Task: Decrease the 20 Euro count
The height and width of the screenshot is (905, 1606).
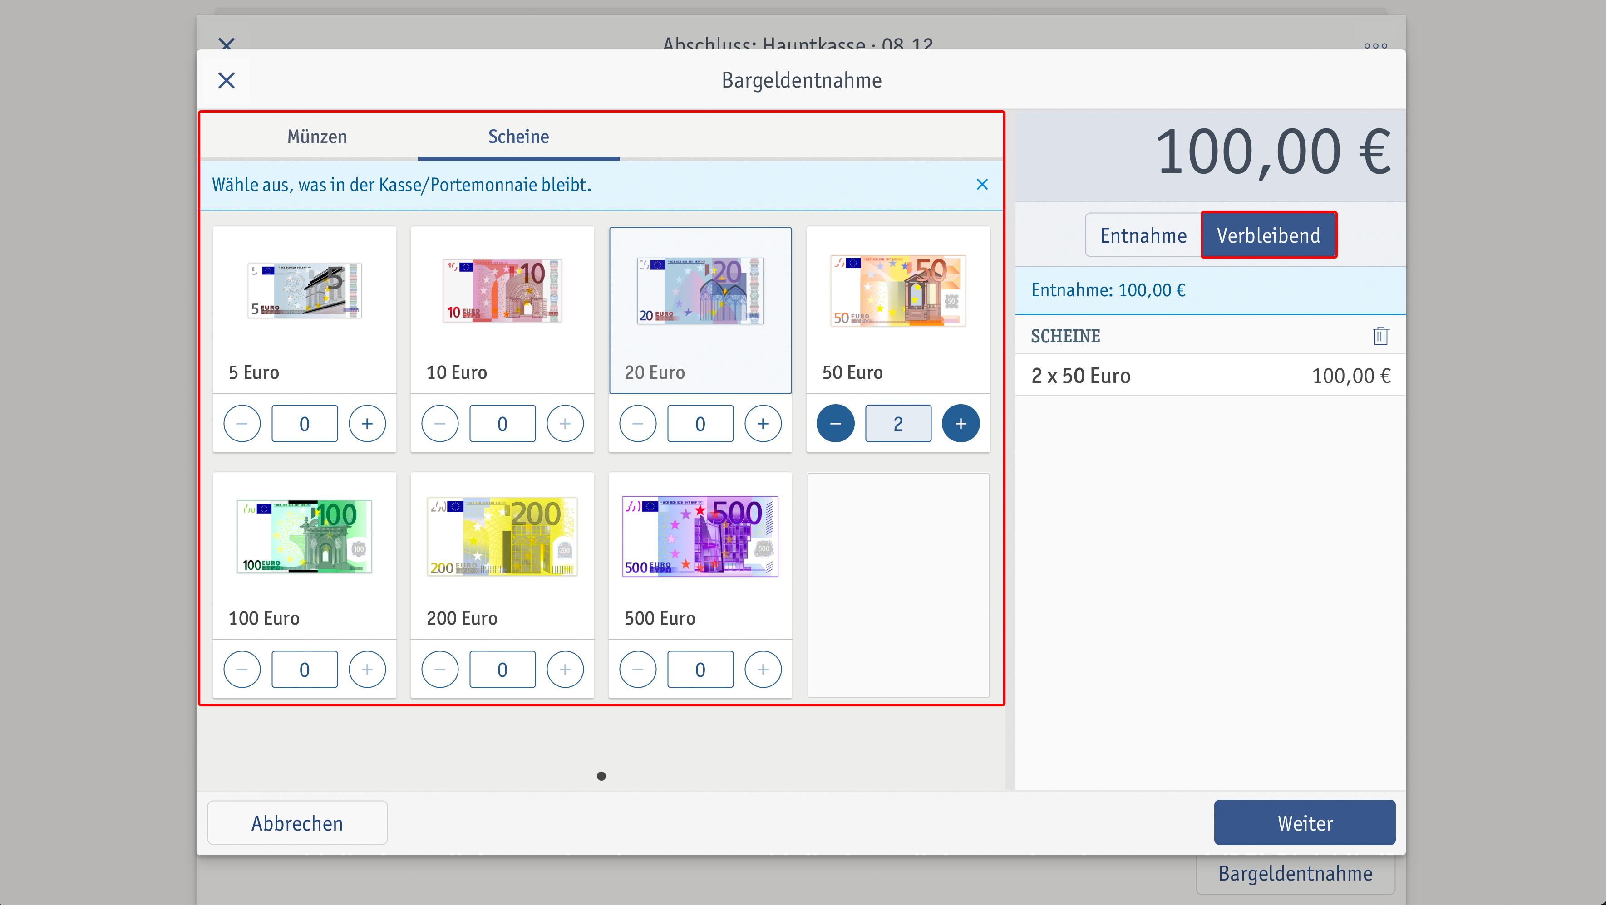Action: 638,424
